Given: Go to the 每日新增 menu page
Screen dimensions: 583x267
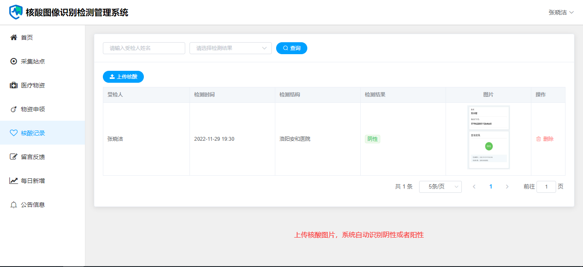Looking at the screenshot, I should coord(33,181).
